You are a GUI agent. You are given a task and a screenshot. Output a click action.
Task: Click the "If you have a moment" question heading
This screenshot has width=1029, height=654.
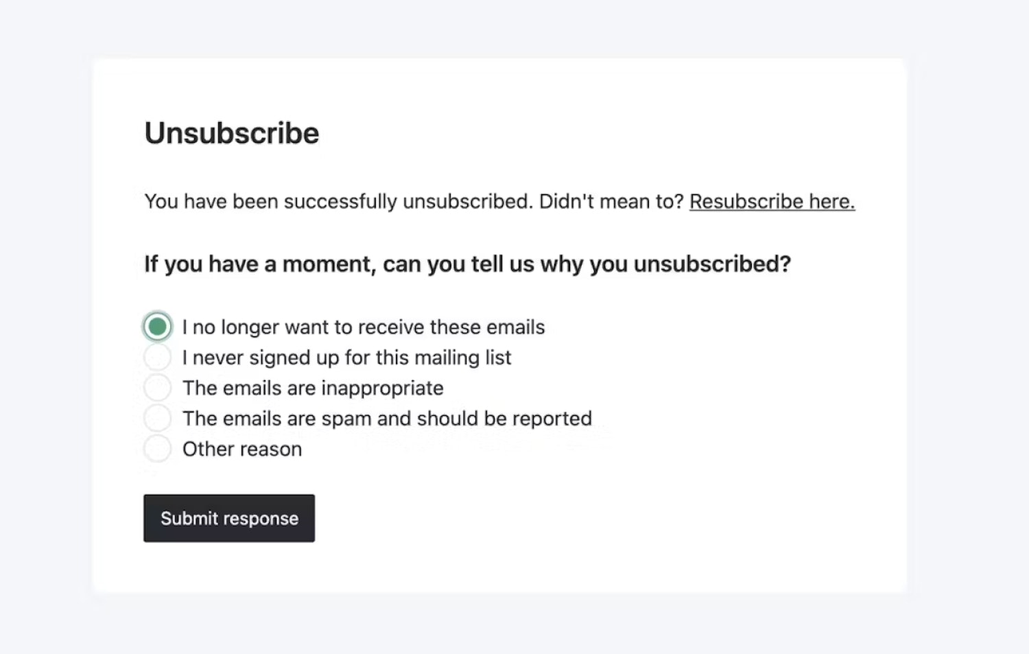[x=467, y=264]
